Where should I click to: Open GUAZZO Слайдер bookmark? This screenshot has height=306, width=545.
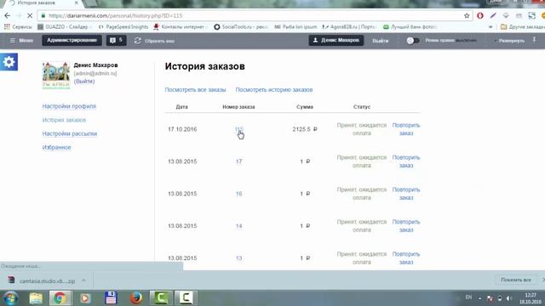click(63, 26)
